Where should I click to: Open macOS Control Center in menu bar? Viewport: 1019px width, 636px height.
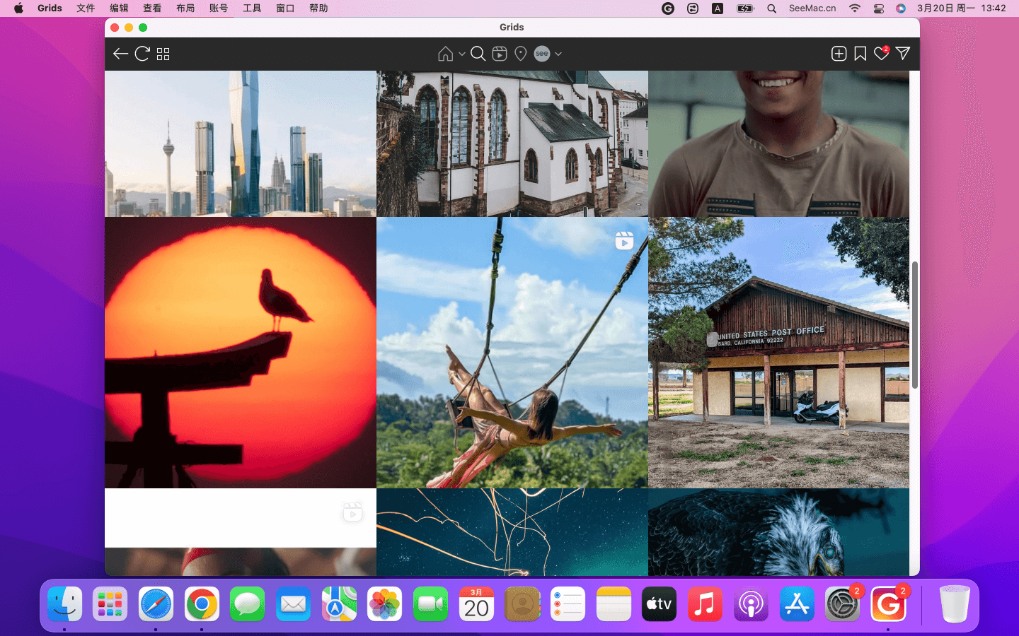878,8
